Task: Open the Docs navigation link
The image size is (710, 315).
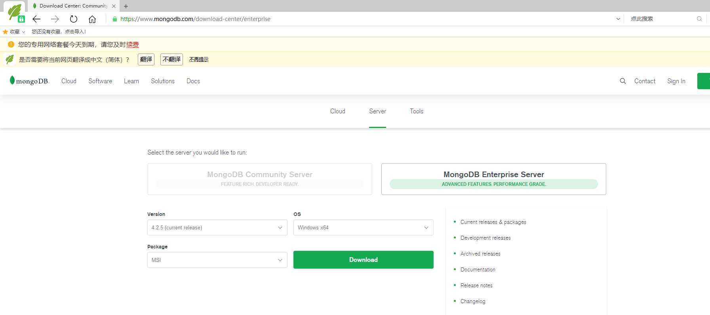Action: click(193, 81)
